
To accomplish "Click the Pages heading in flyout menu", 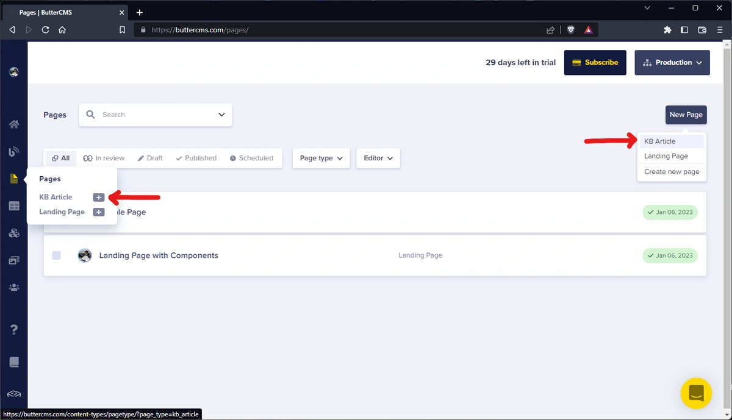I will coord(50,179).
